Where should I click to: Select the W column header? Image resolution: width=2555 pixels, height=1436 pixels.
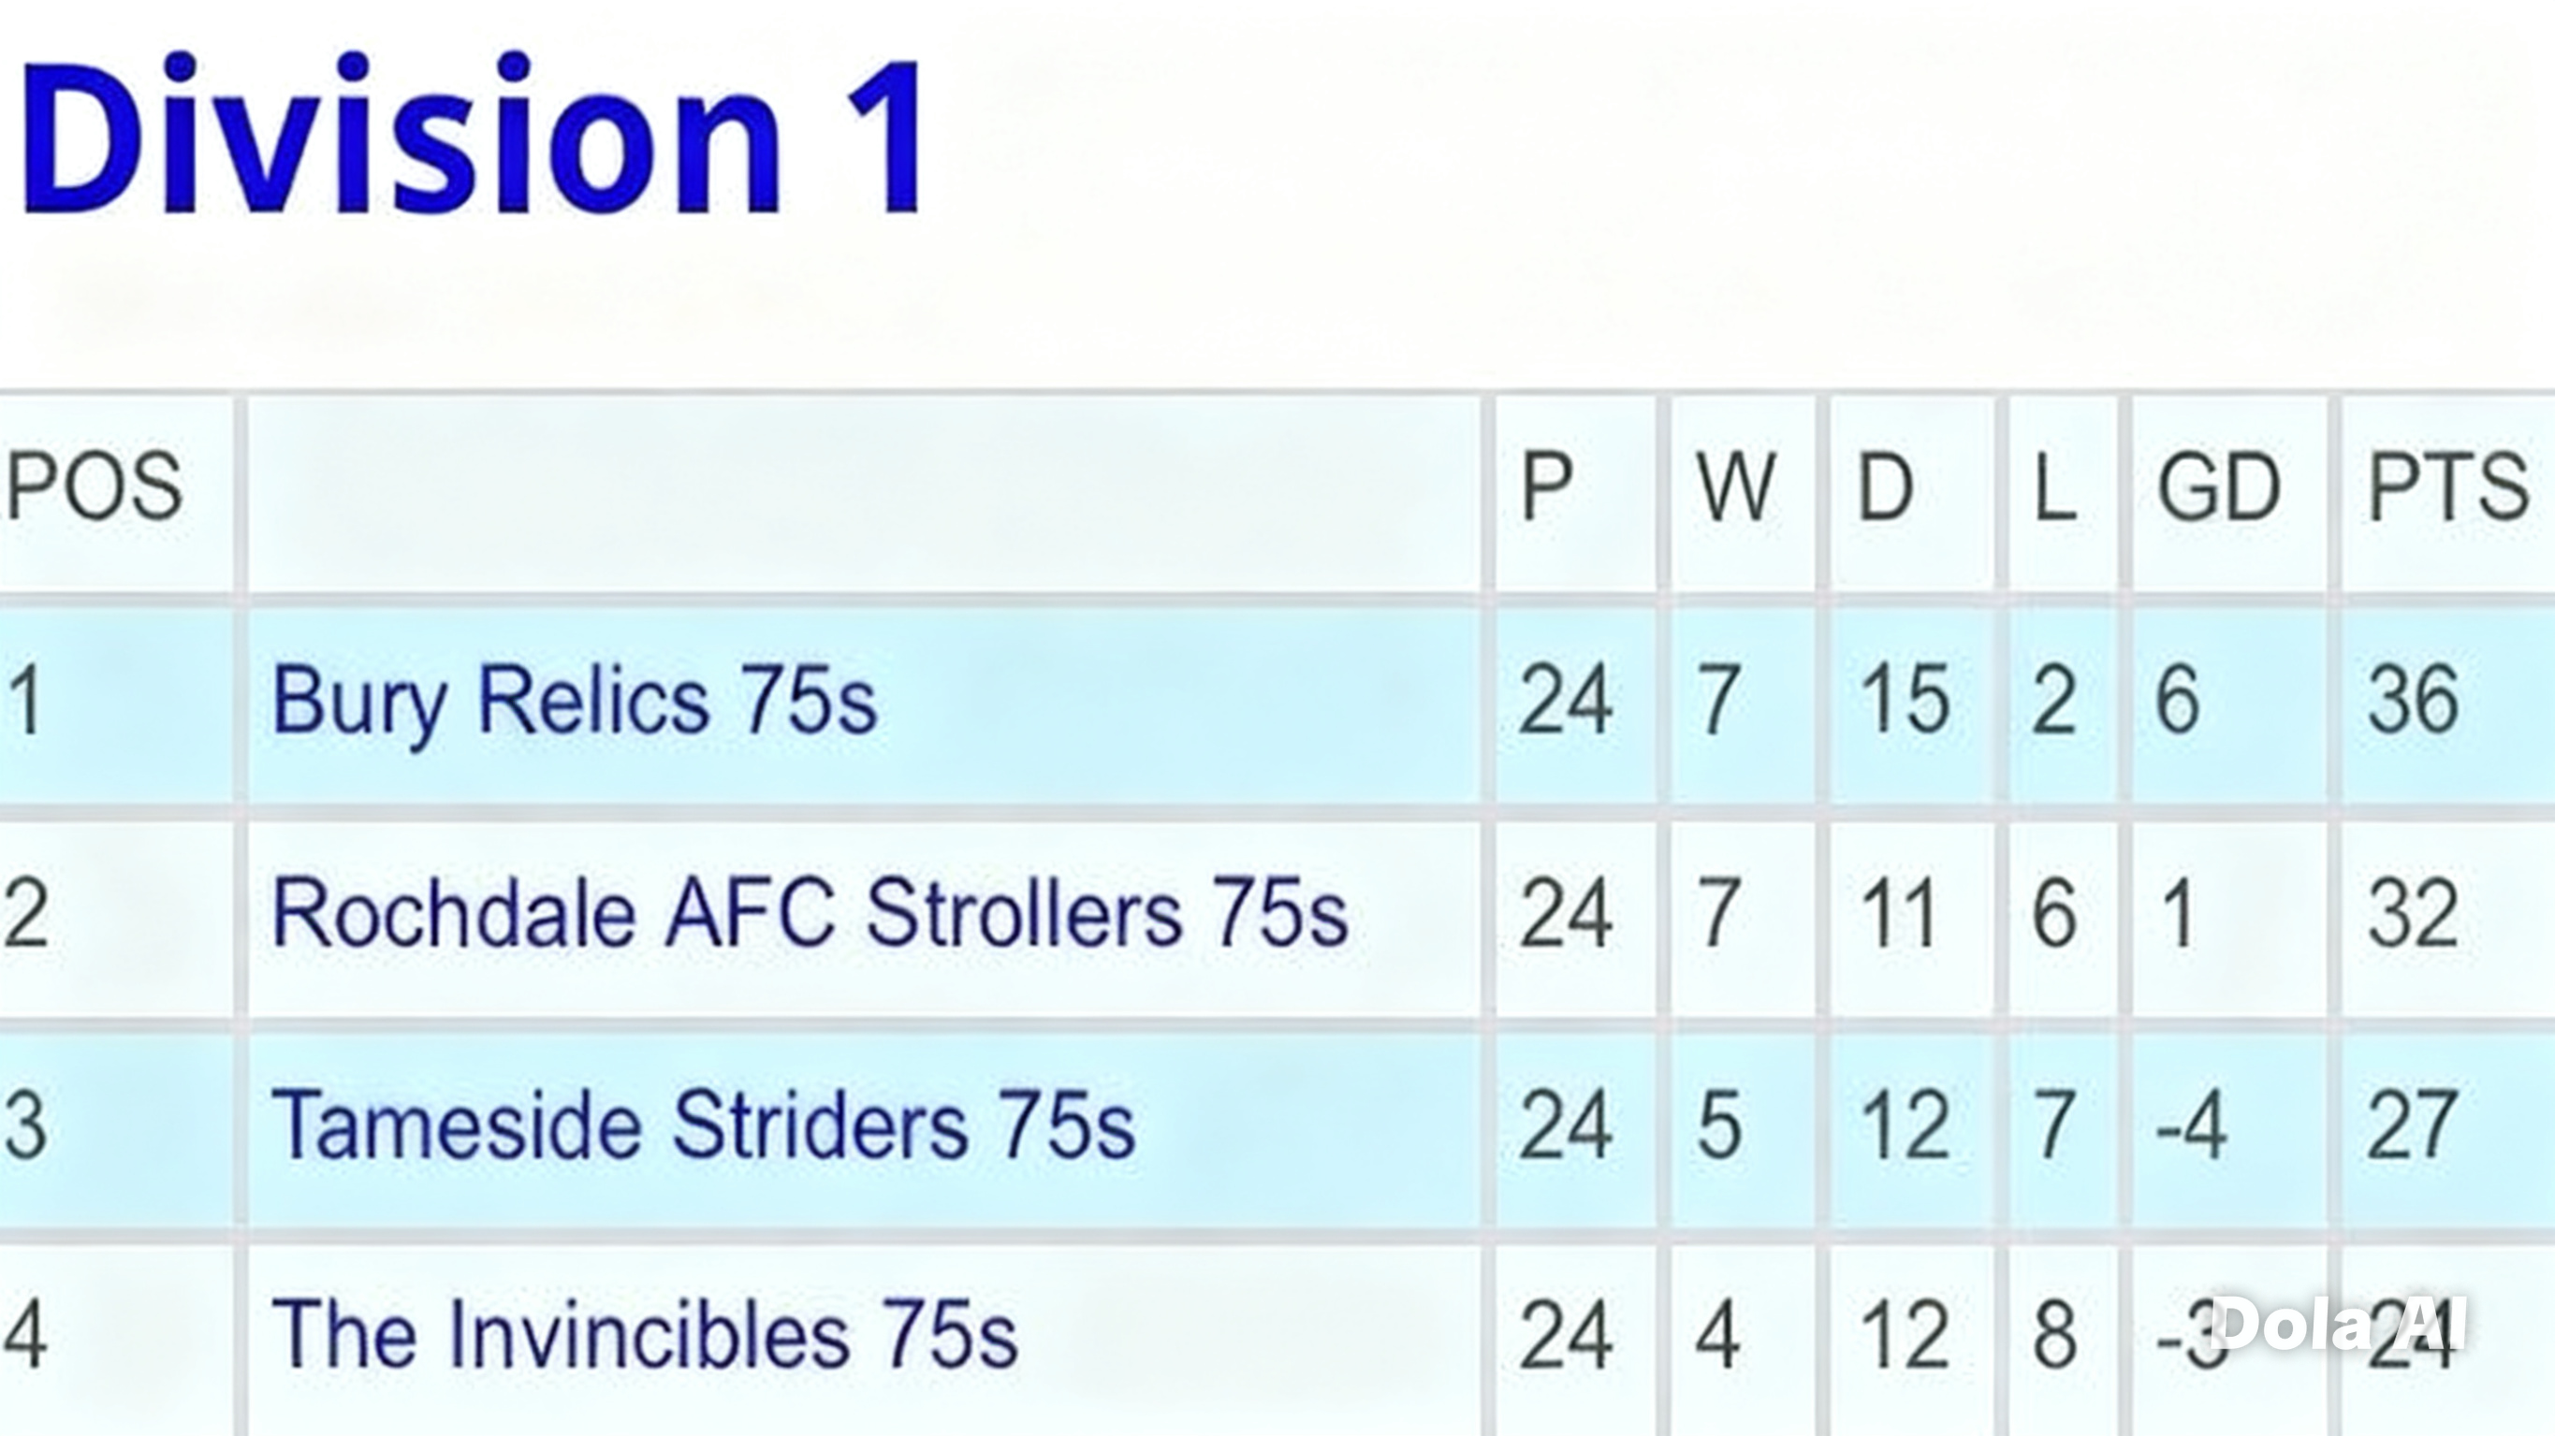pos(1736,486)
